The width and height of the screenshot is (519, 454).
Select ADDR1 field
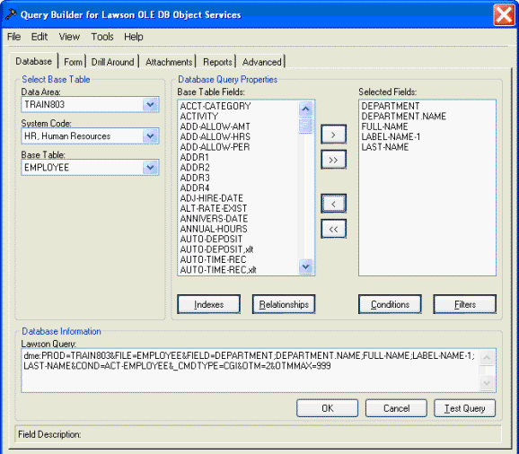194,157
